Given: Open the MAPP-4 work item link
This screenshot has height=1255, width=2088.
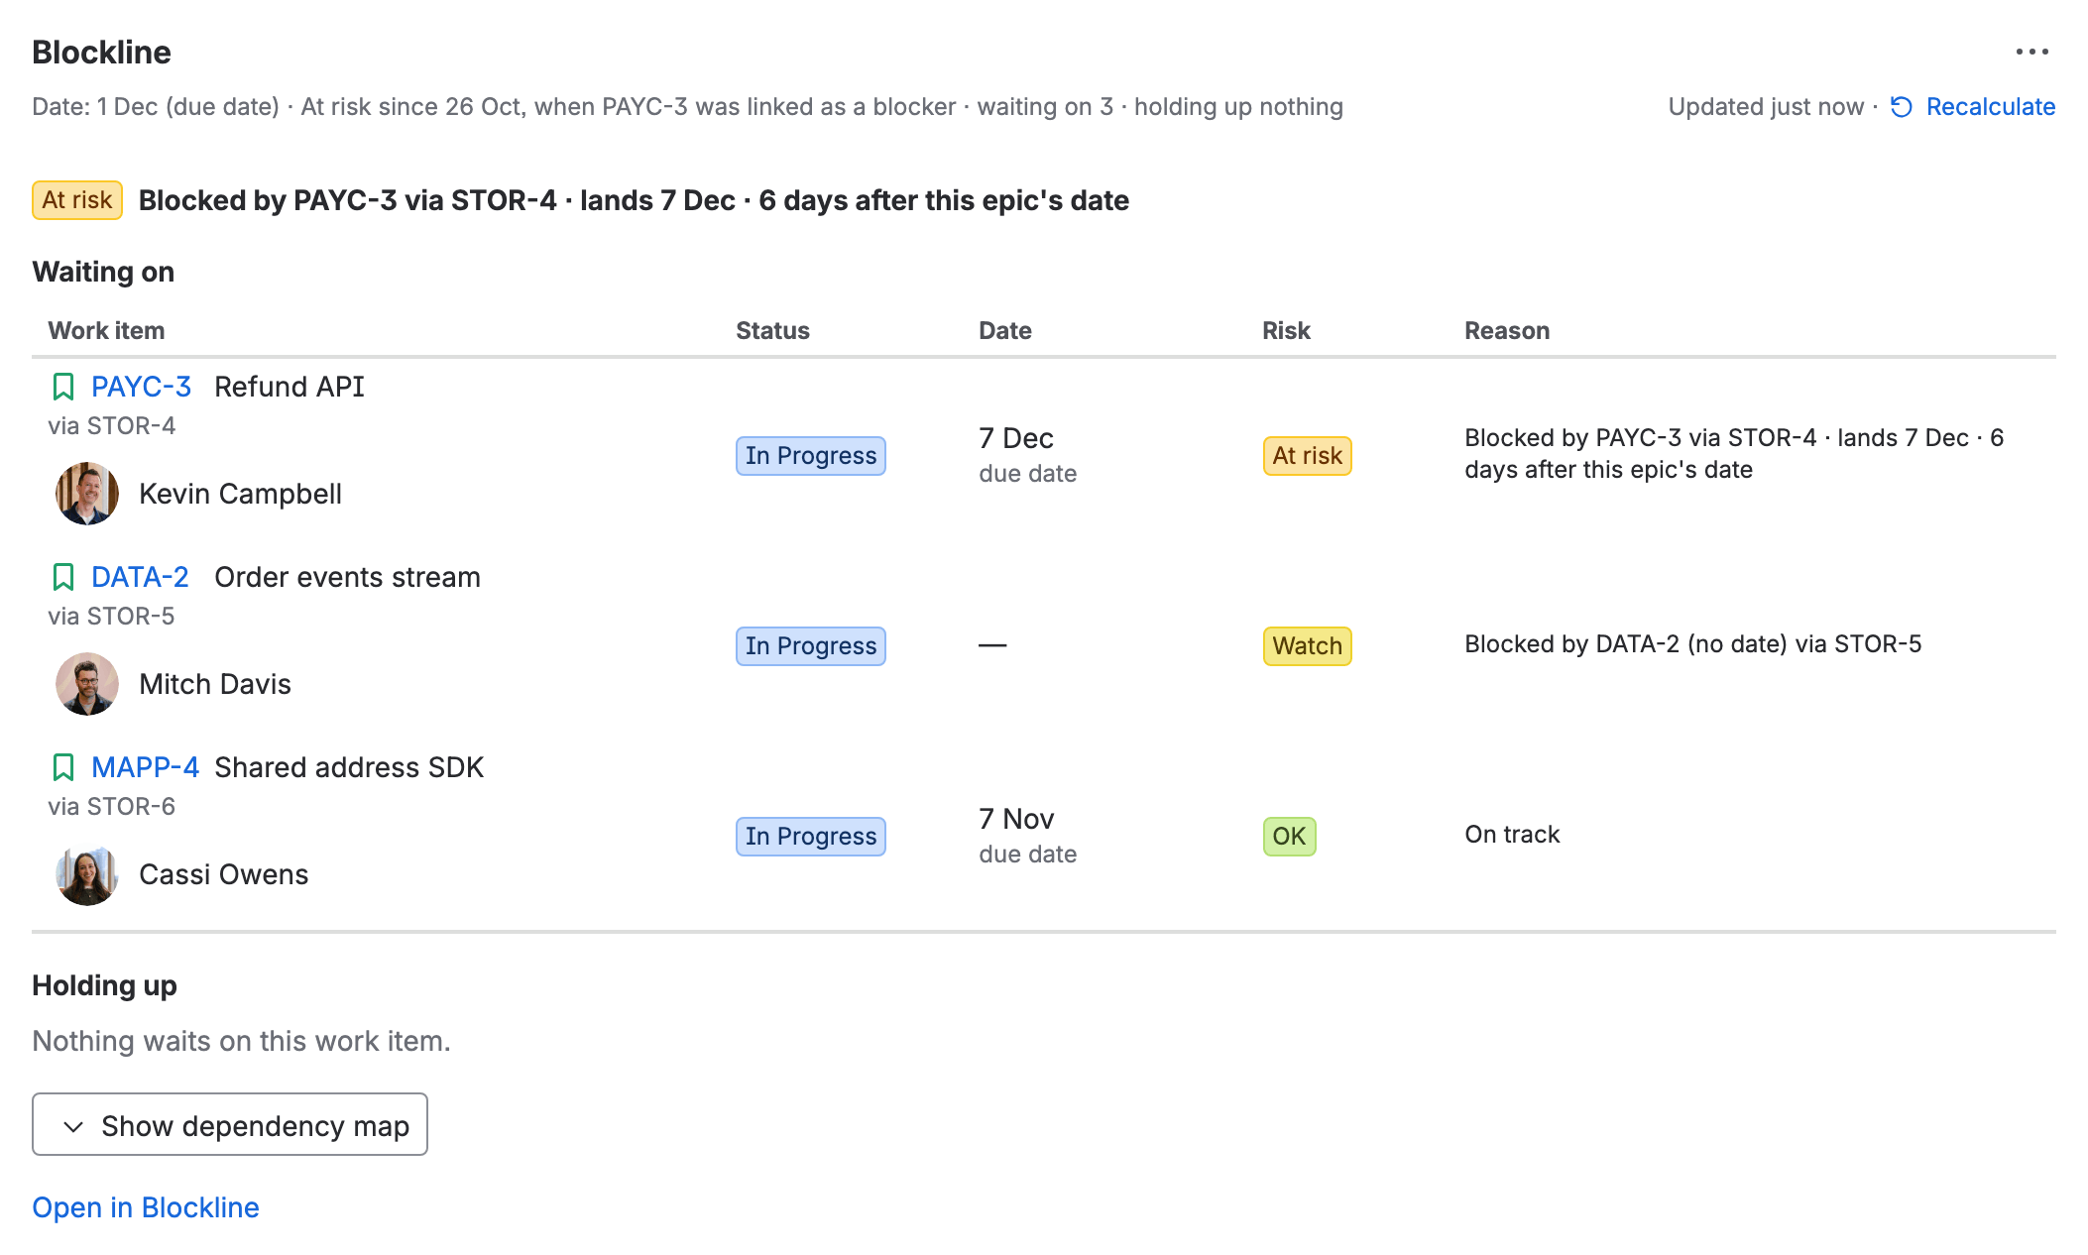Looking at the screenshot, I should tap(145, 767).
